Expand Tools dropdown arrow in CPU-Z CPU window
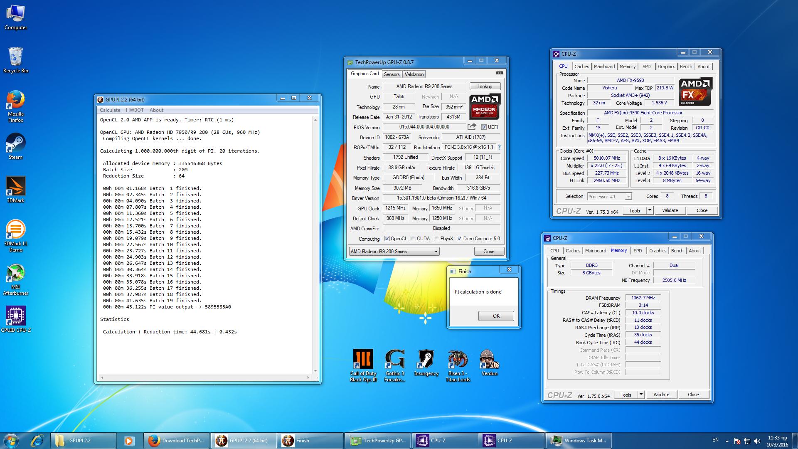 point(650,210)
